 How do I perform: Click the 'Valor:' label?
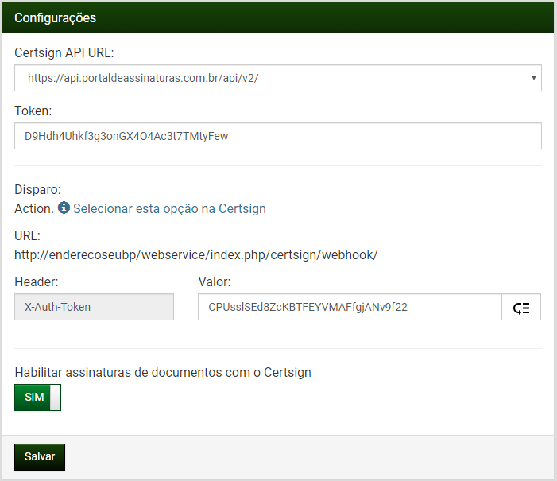click(x=215, y=281)
